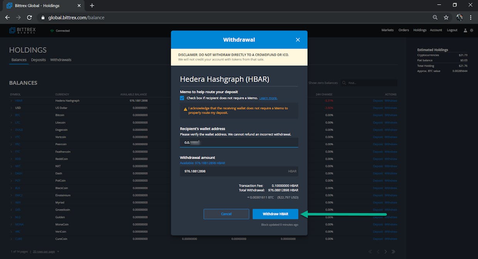478x259 pixels.
Task: Expand the CURE balance row
Action: (x=11, y=239)
